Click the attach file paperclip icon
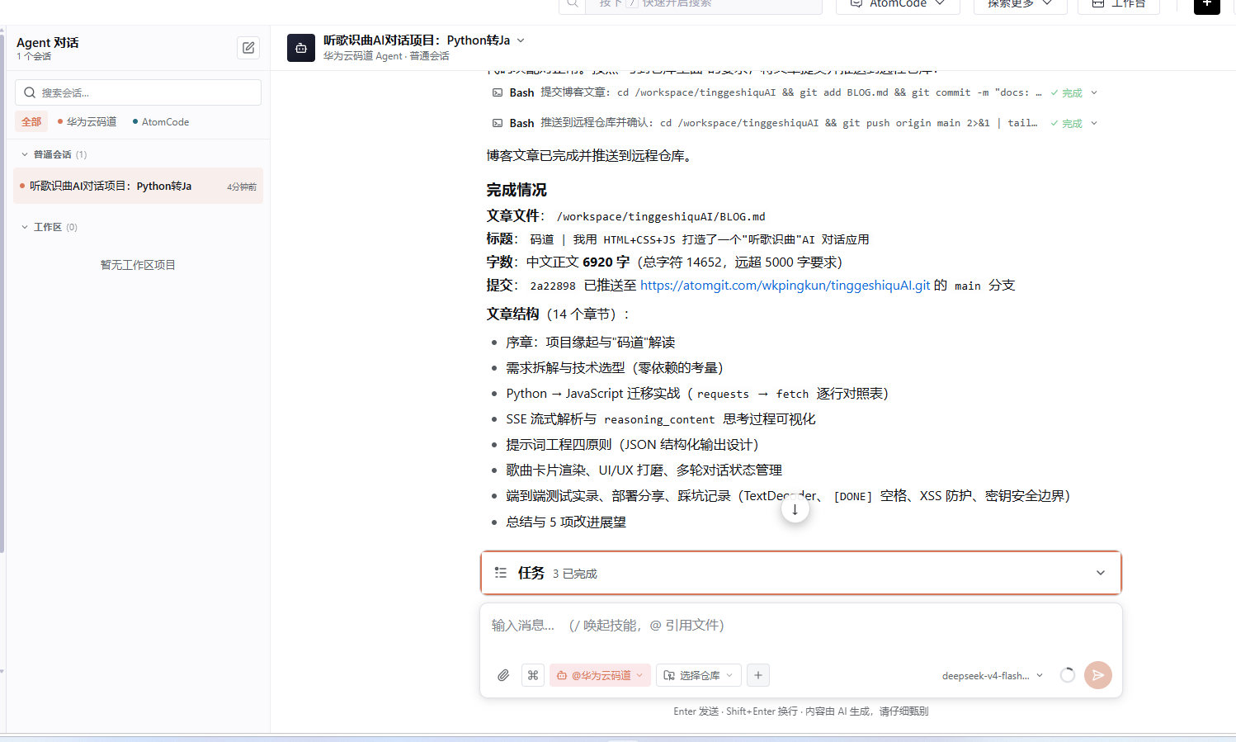 click(x=503, y=675)
